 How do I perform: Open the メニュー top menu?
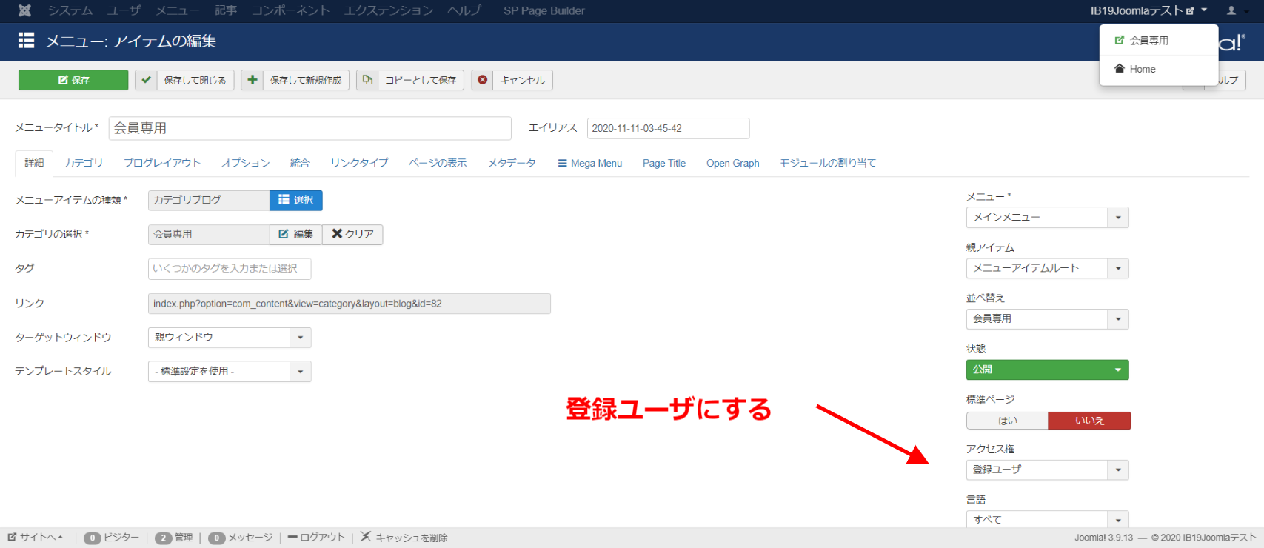point(178,10)
